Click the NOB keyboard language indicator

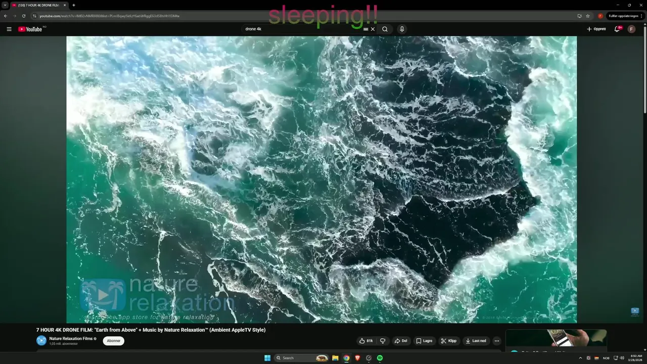pos(606,358)
